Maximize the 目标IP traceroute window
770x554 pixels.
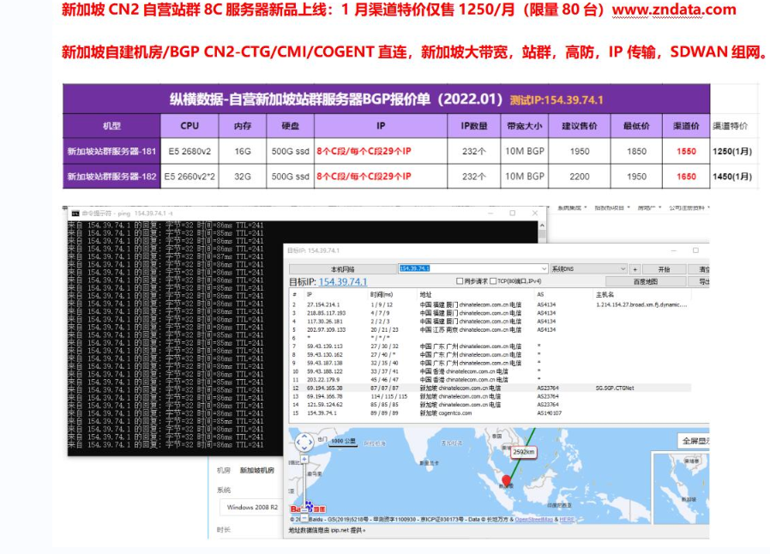coord(695,250)
